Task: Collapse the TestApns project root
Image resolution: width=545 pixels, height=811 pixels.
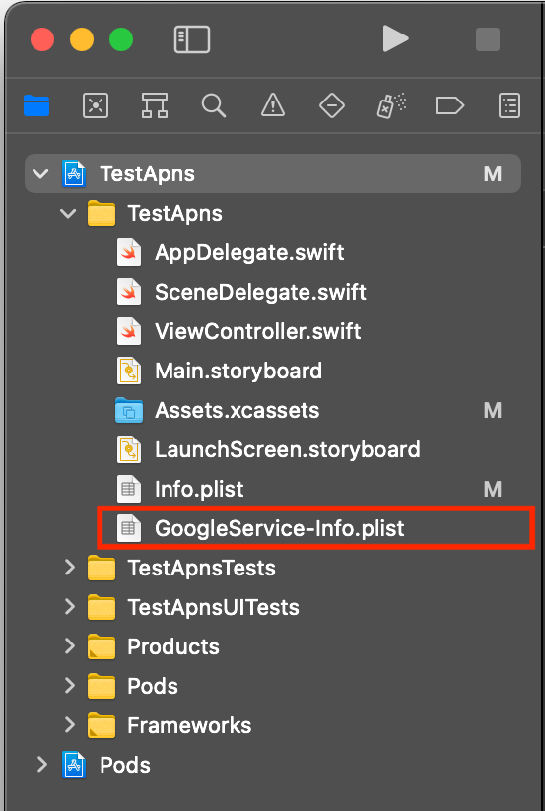Action: click(40, 173)
